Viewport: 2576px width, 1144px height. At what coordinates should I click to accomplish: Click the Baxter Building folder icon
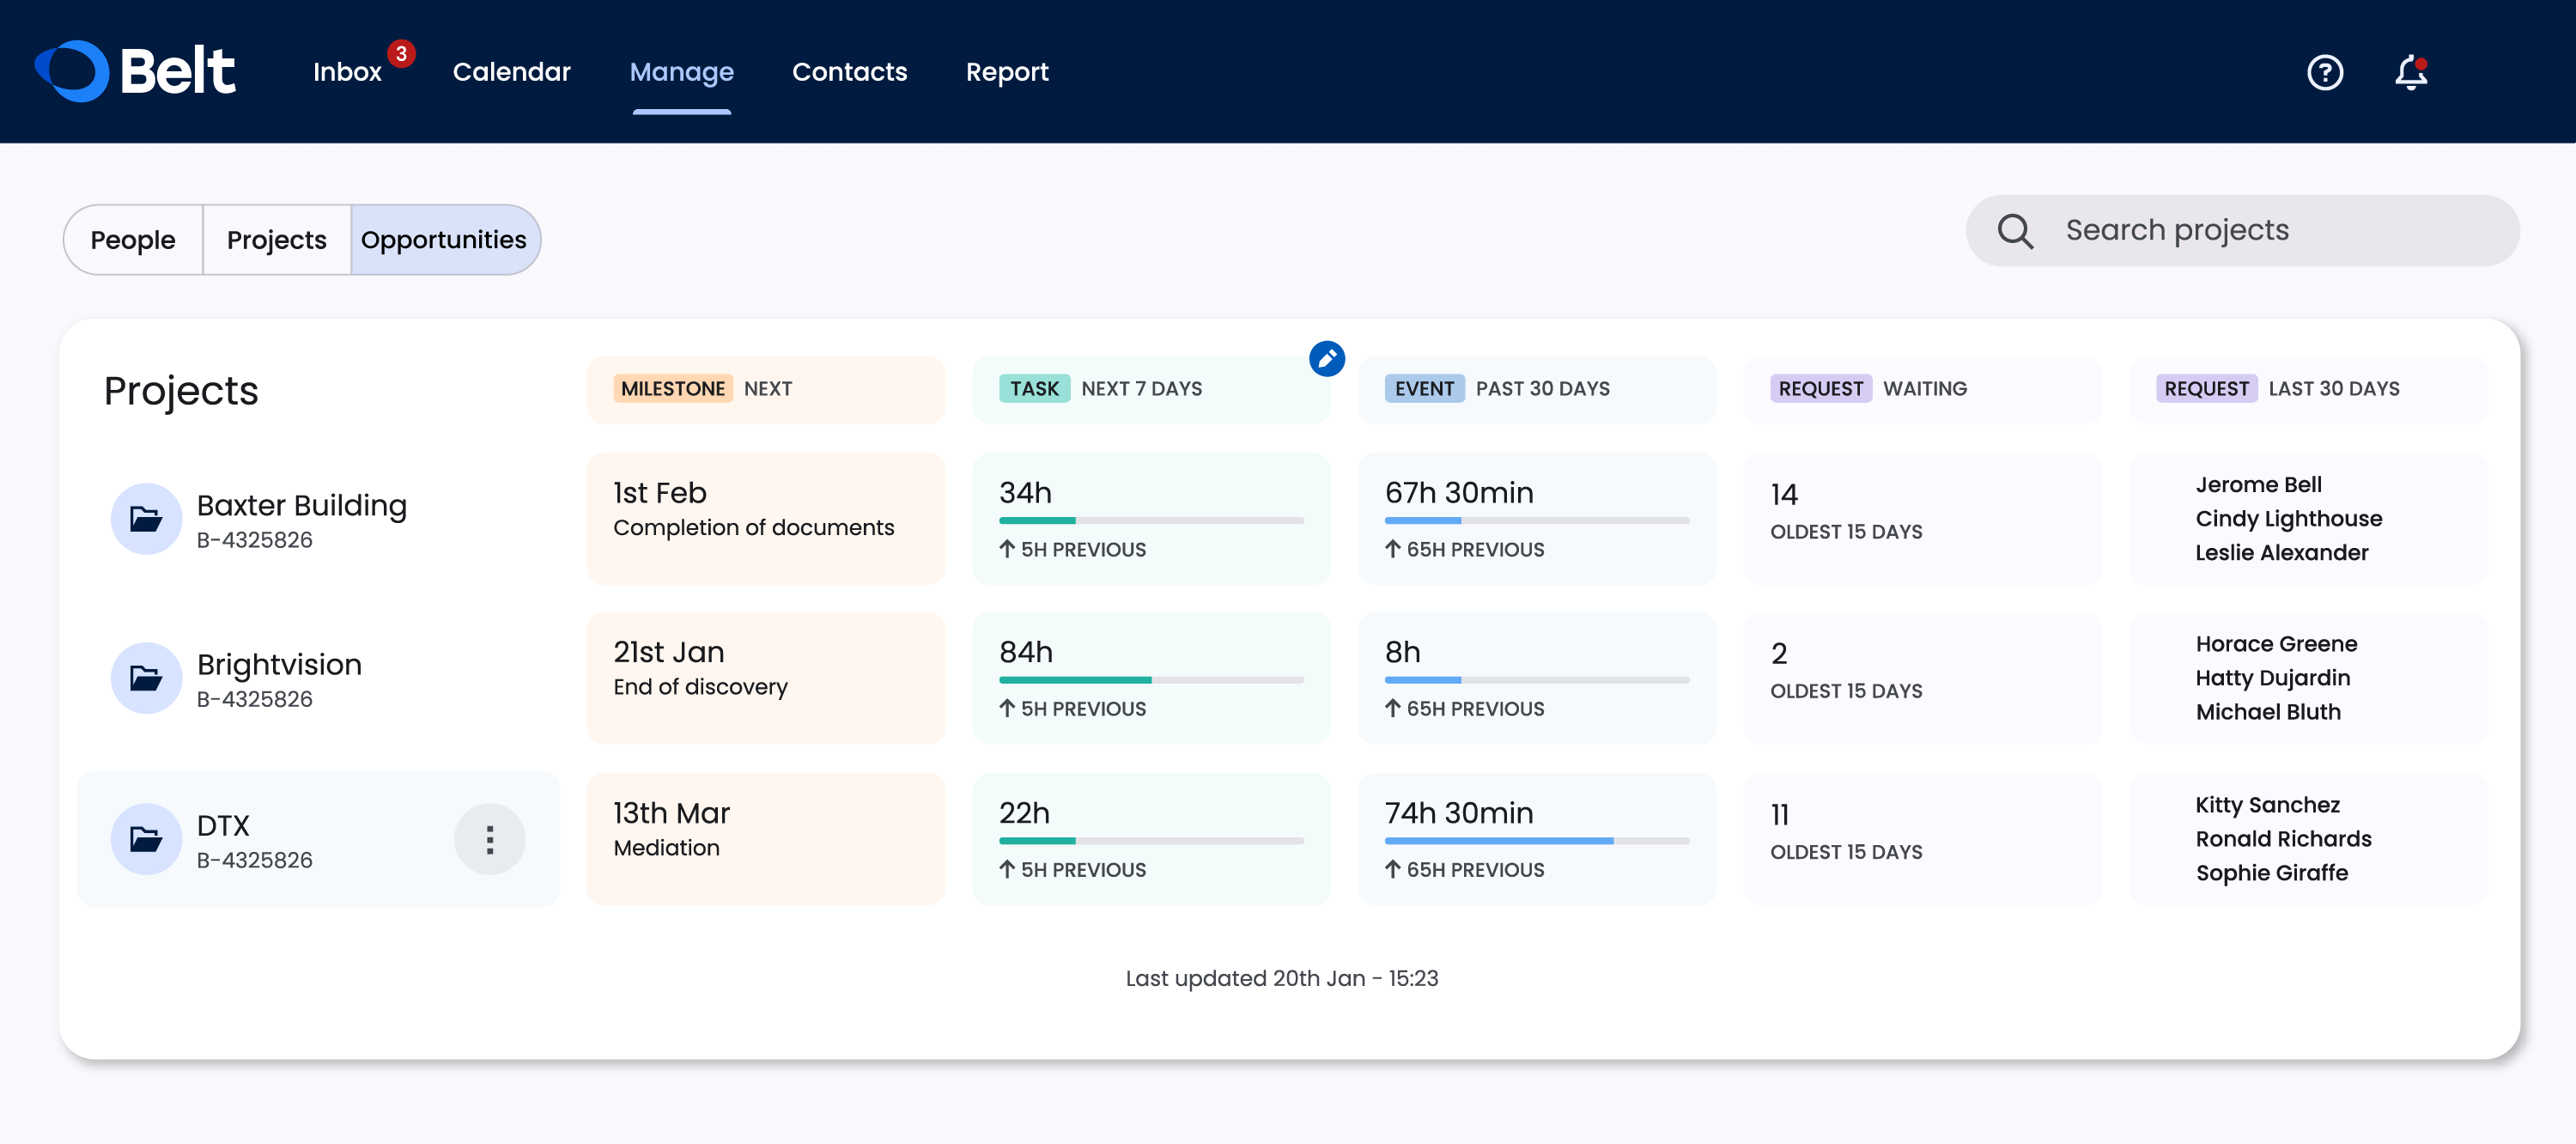[x=146, y=519]
